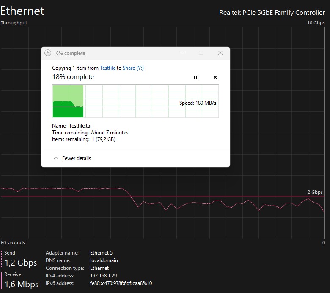Click the Fewer details label

(77, 158)
